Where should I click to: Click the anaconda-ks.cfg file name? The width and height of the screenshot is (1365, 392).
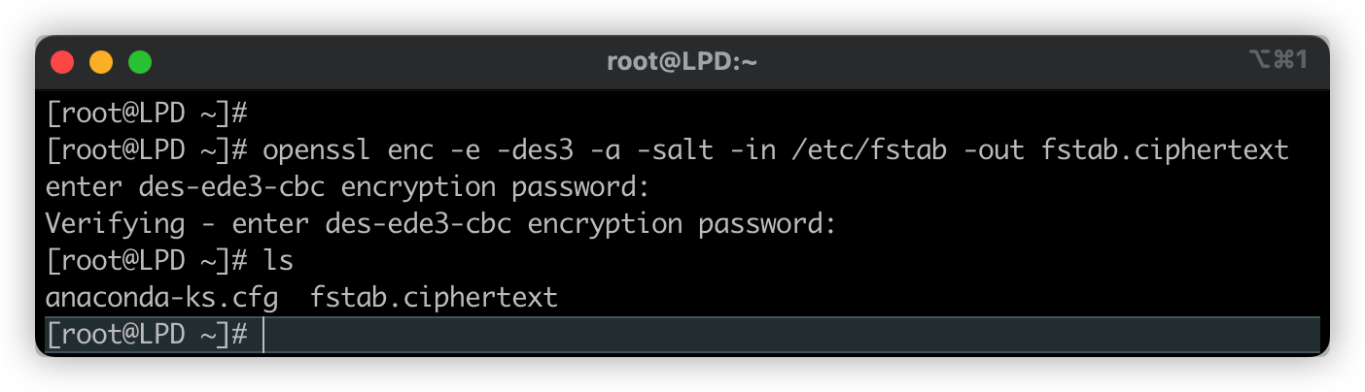(161, 297)
